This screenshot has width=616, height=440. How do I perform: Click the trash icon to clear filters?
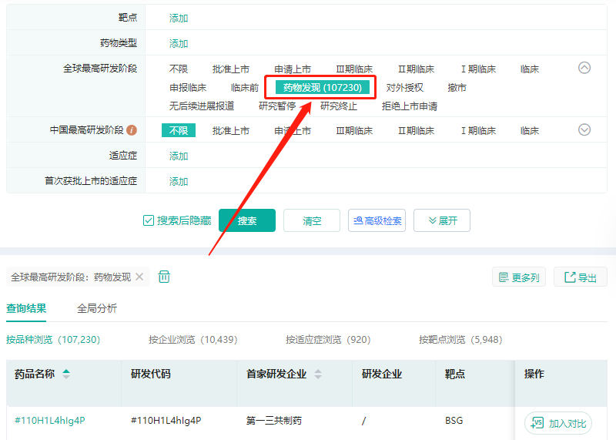(x=164, y=277)
